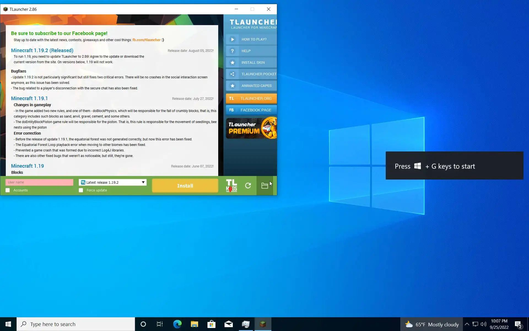Click the question mark Help icon
529x331 pixels.
pyautogui.click(x=232, y=51)
